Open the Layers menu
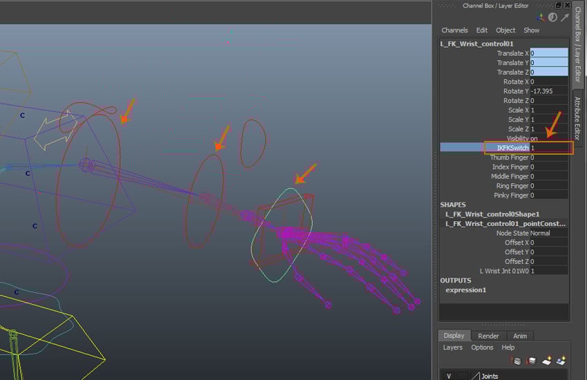 click(x=452, y=348)
